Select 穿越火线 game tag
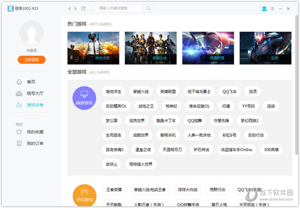Screen dimensions: 300x208 pyautogui.click(x=141, y=92)
